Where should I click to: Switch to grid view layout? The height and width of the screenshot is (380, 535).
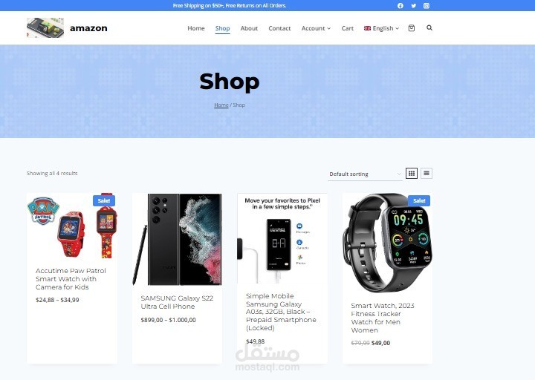(412, 173)
